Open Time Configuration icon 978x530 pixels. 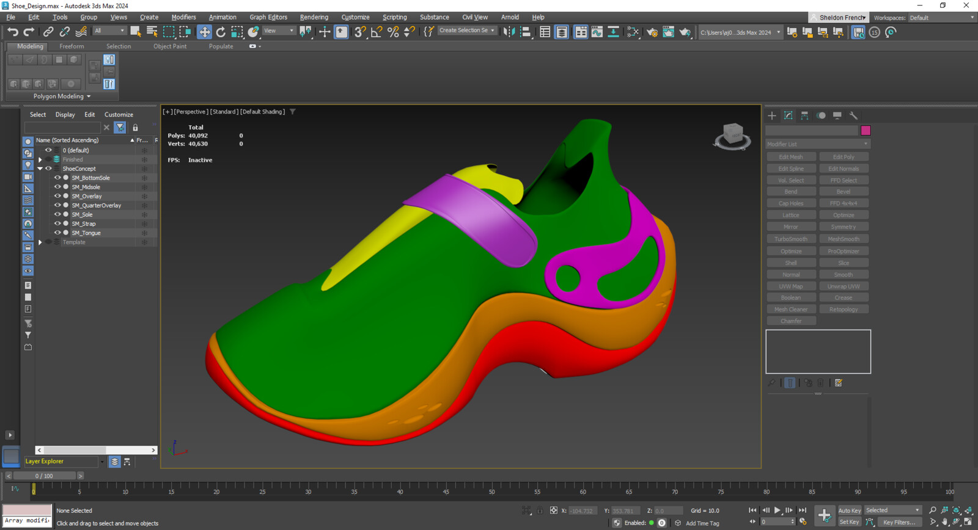803,521
